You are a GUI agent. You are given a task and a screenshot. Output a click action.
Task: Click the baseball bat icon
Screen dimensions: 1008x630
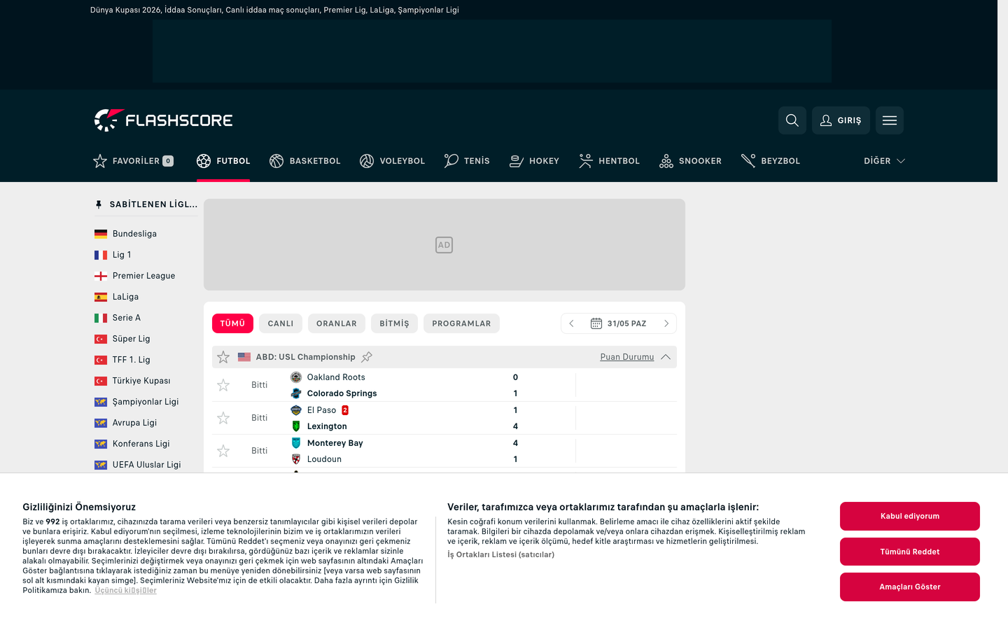point(748,161)
